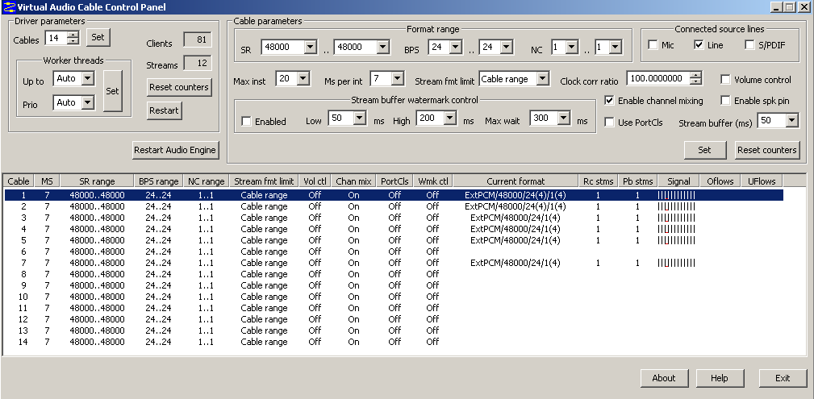Click driver Reset counters button
814x399 pixels.
[179, 87]
